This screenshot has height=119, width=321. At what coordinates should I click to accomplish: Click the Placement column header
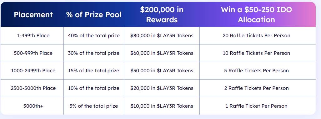coord(33,15)
